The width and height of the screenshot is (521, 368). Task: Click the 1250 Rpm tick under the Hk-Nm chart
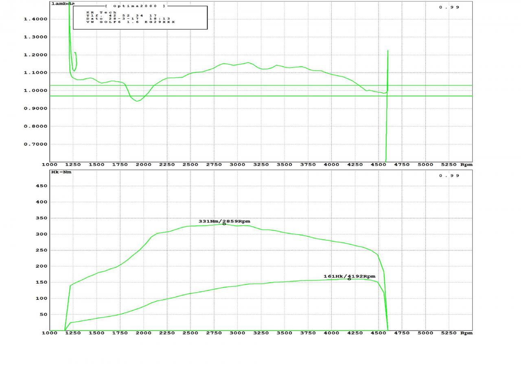tap(73, 333)
